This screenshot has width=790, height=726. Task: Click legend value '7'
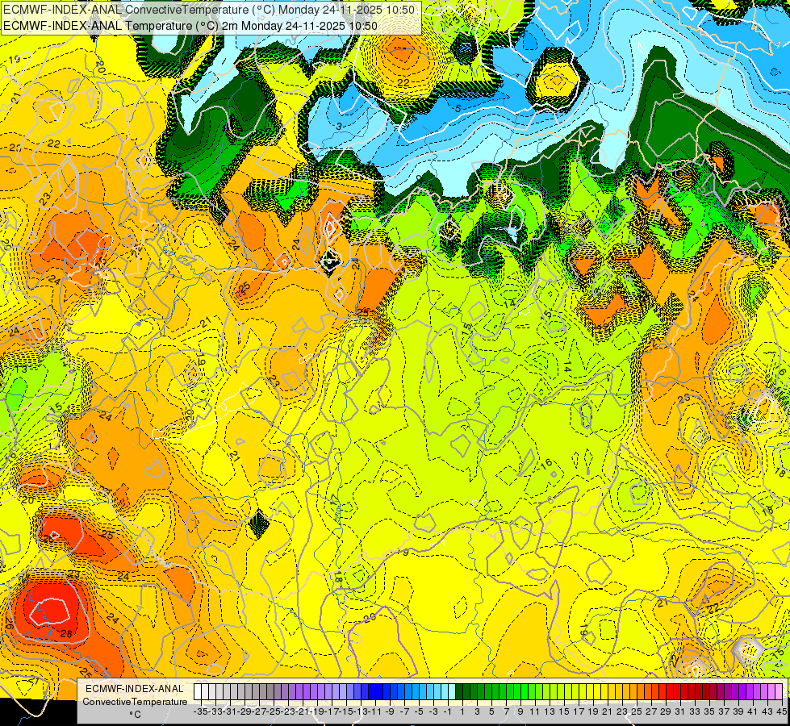(x=506, y=711)
